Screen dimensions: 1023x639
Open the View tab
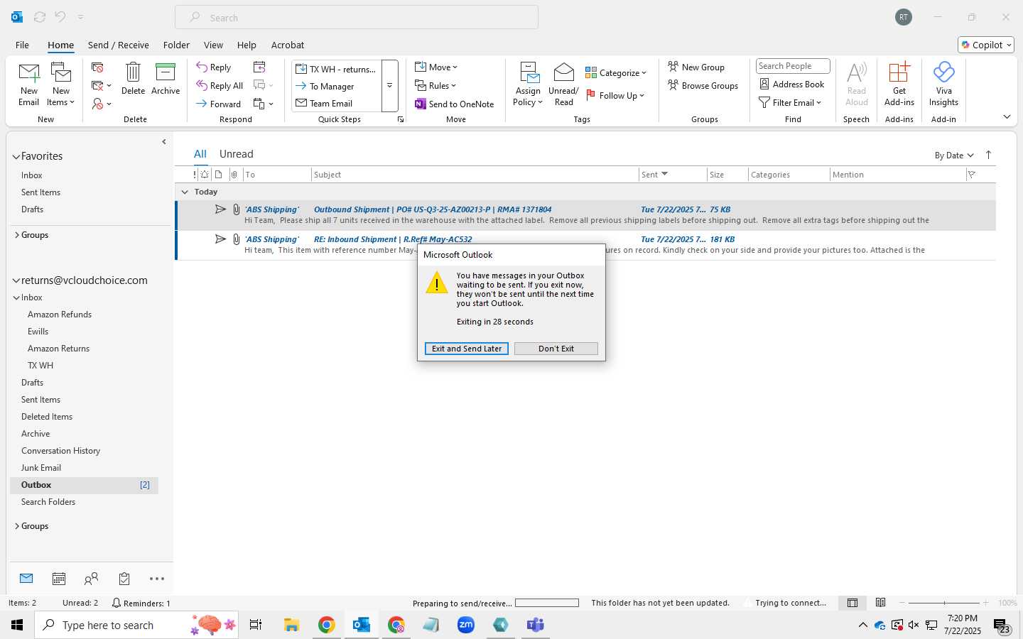click(213, 45)
